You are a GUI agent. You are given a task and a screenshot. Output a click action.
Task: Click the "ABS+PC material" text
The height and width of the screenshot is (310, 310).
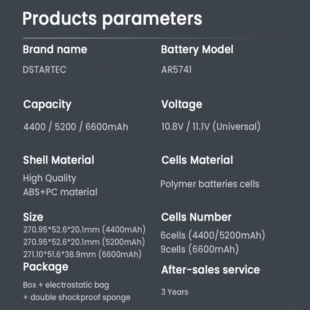tap(60, 192)
